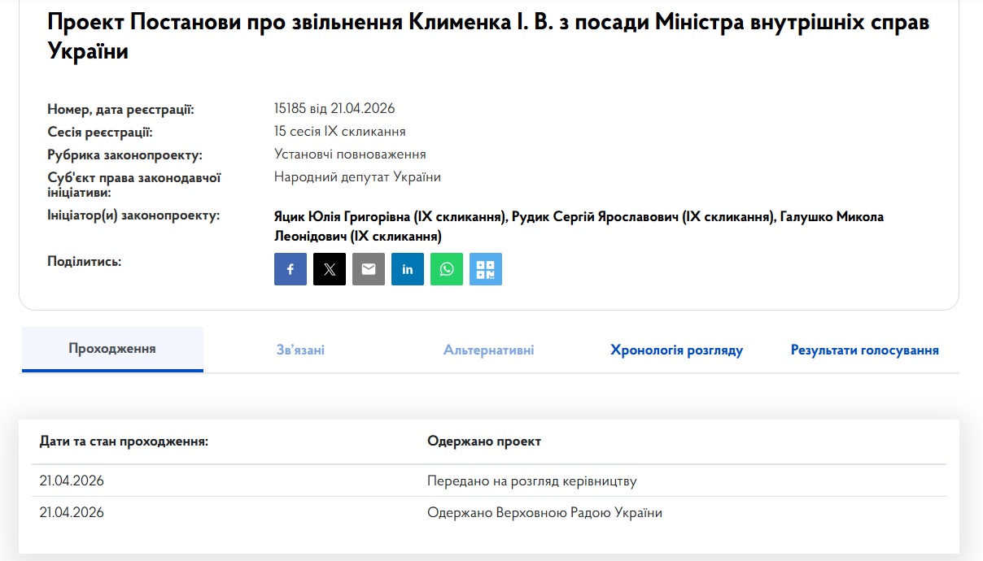Select the Передано на розгляд керівництву row
Viewport: 983px width, 561px height.
[x=531, y=481]
